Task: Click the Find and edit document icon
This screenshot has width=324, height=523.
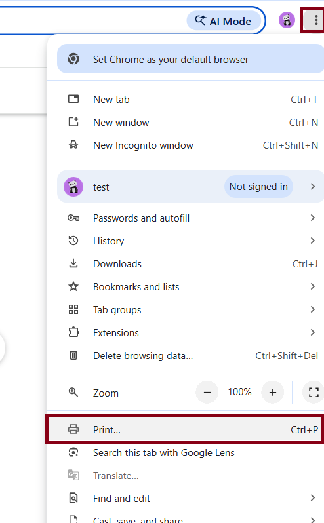Action: tap(73, 498)
